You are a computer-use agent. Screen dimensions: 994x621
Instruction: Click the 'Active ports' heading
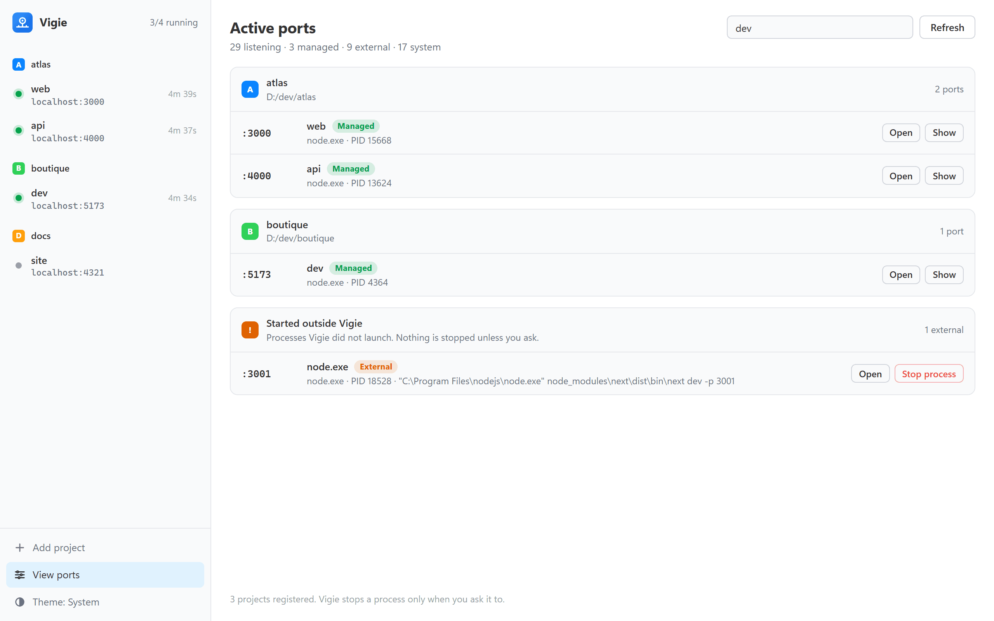pos(273,28)
